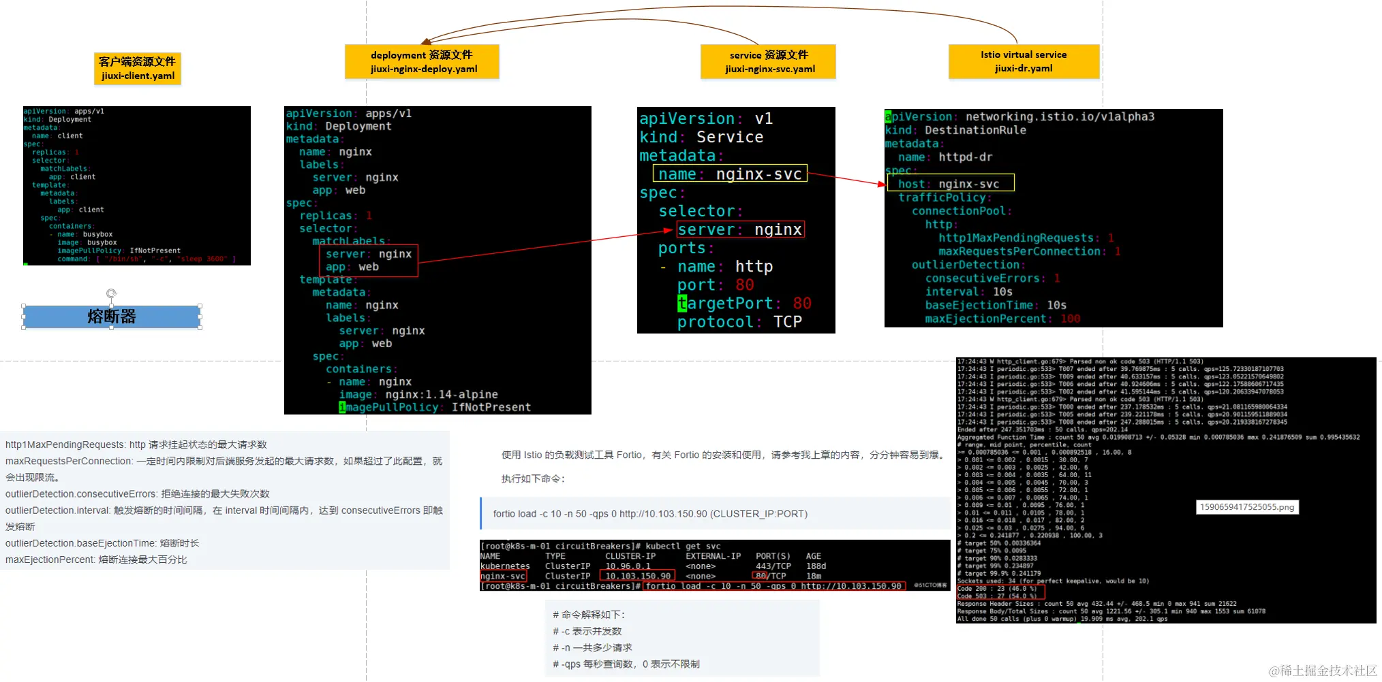The width and height of the screenshot is (1382, 682).
Task: Click the 'command:' line in the client YAML
Action: click(147, 259)
